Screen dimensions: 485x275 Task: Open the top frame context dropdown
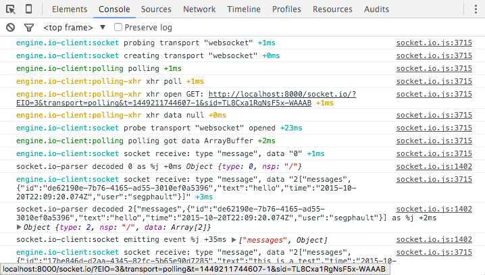[74, 28]
